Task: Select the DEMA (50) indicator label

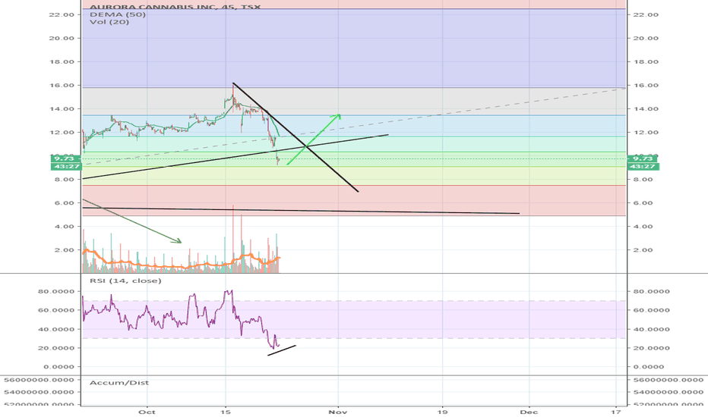Action: coord(118,14)
